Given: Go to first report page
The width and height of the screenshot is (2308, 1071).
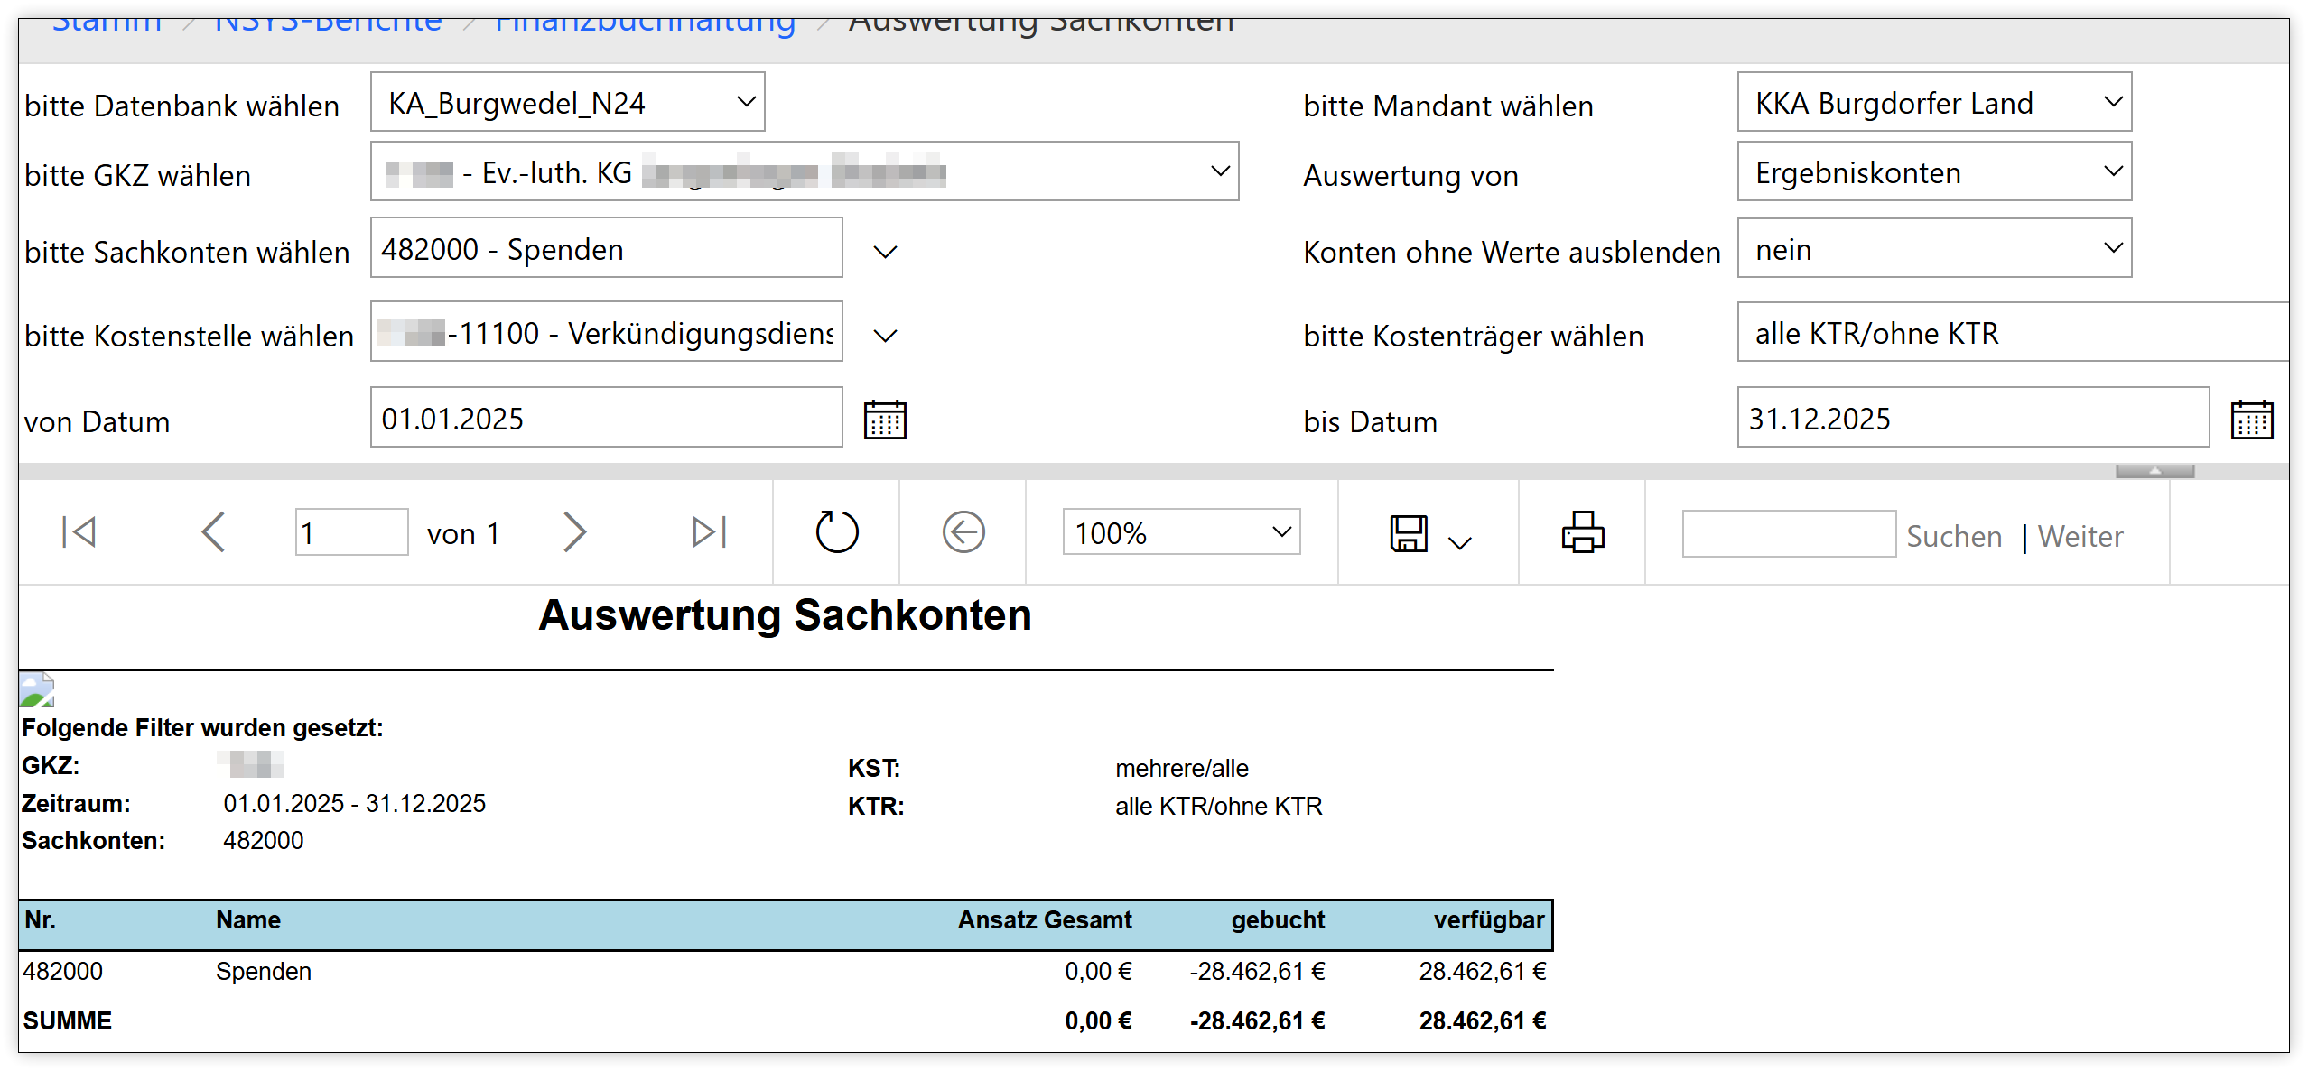Looking at the screenshot, I should tap(79, 532).
